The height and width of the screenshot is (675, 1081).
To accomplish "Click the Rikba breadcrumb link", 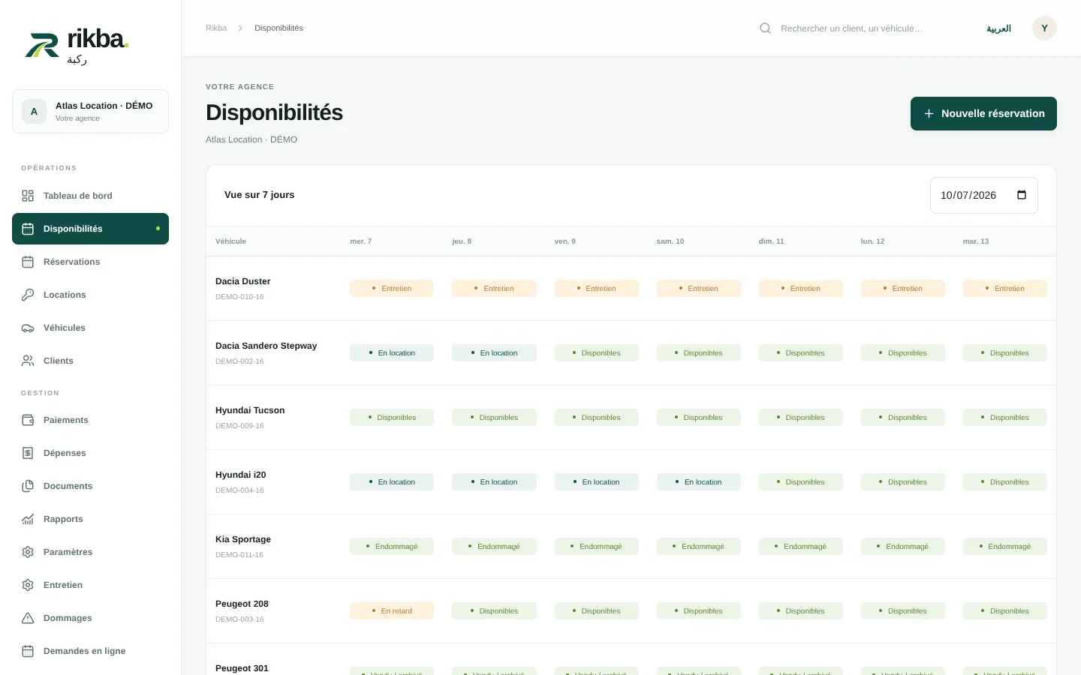I will (x=216, y=28).
